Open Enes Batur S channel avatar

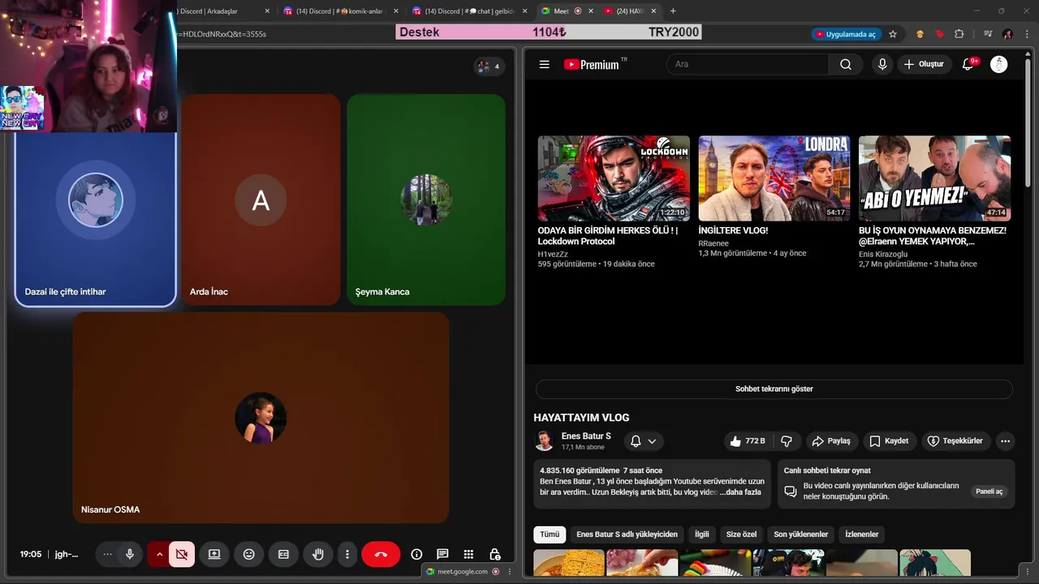544,440
